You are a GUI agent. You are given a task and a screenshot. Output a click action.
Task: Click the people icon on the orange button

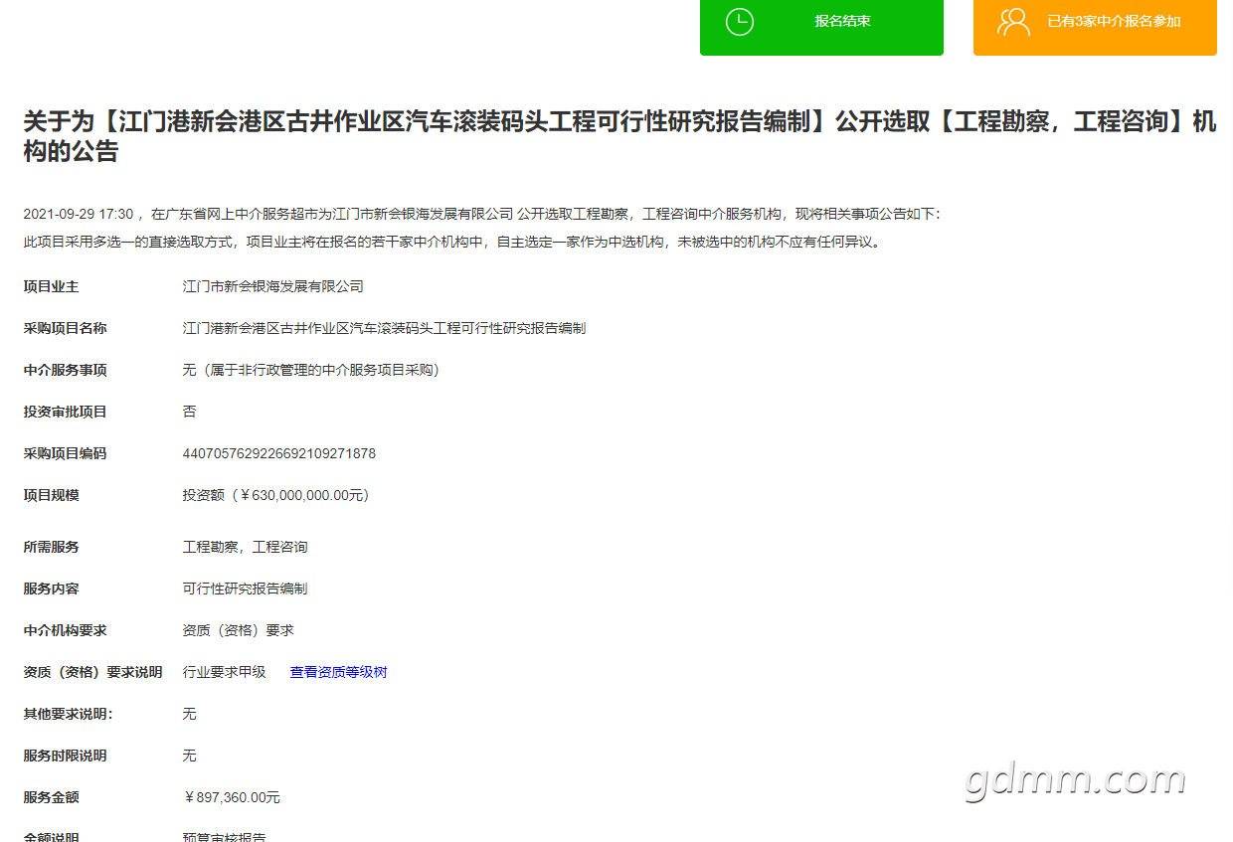(x=1013, y=22)
